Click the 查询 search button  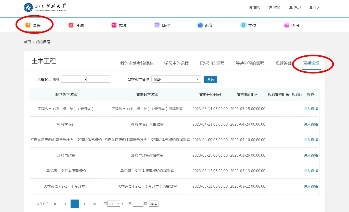(x=210, y=79)
